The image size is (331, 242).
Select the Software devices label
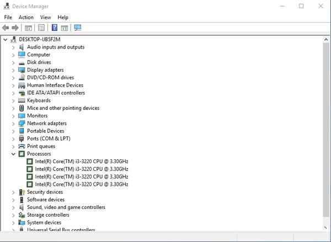46,200
